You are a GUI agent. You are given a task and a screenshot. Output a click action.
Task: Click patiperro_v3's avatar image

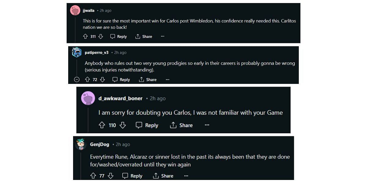tap(76, 52)
